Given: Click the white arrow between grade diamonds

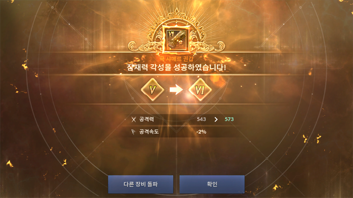Looking at the screenshot, I should [x=176, y=90].
